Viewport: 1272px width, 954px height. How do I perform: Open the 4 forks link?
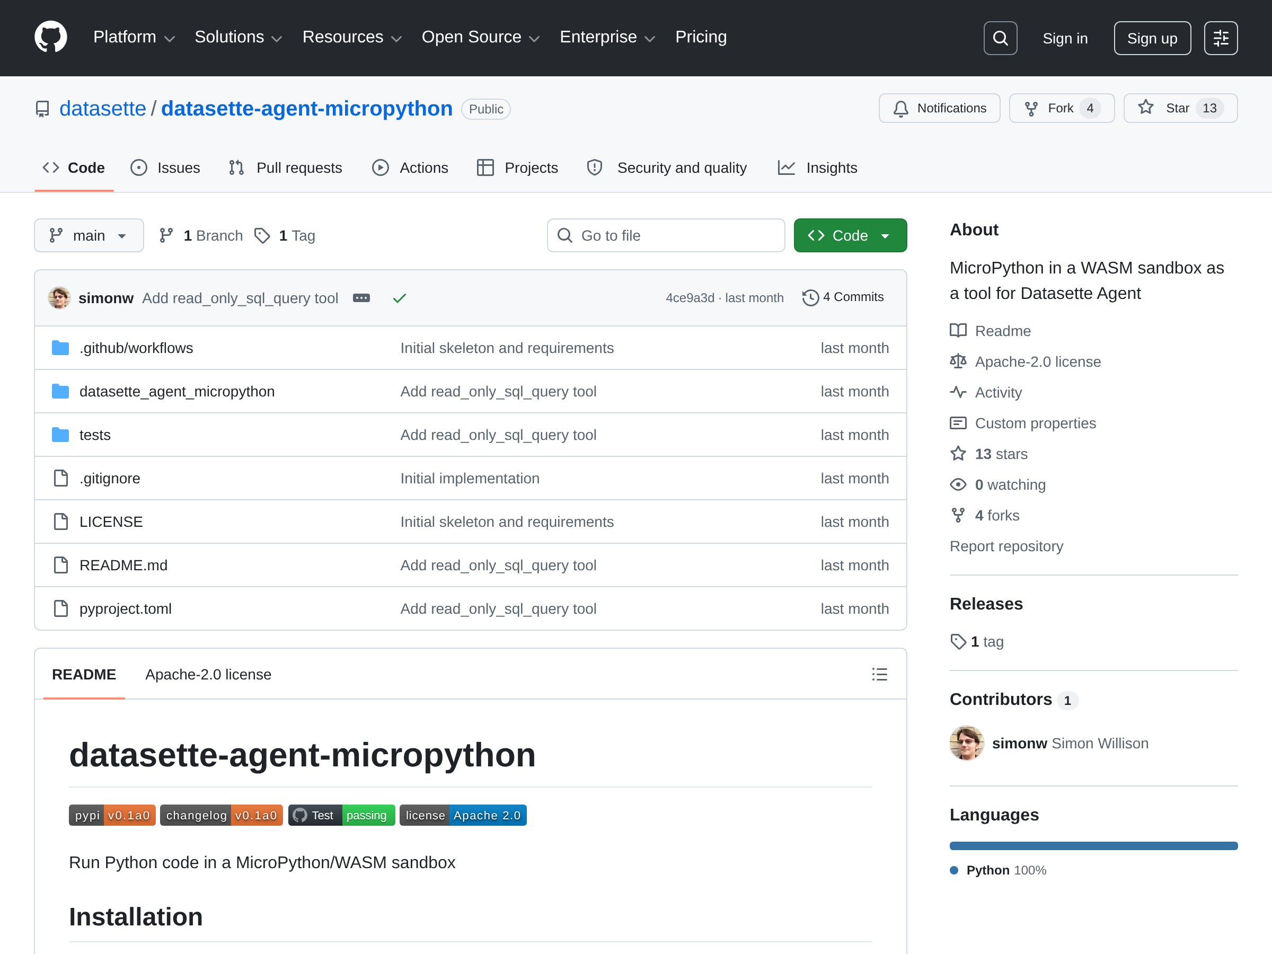tap(985, 515)
